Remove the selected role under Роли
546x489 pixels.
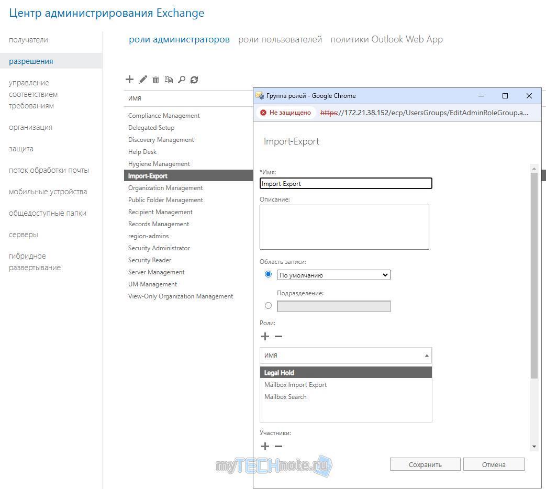(x=278, y=337)
